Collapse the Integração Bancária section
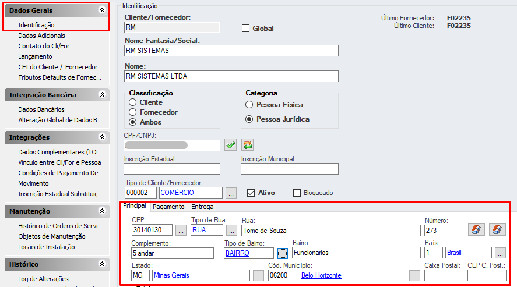Image resolution: width=517 pixels, height=287 pixels. point(102,95)
